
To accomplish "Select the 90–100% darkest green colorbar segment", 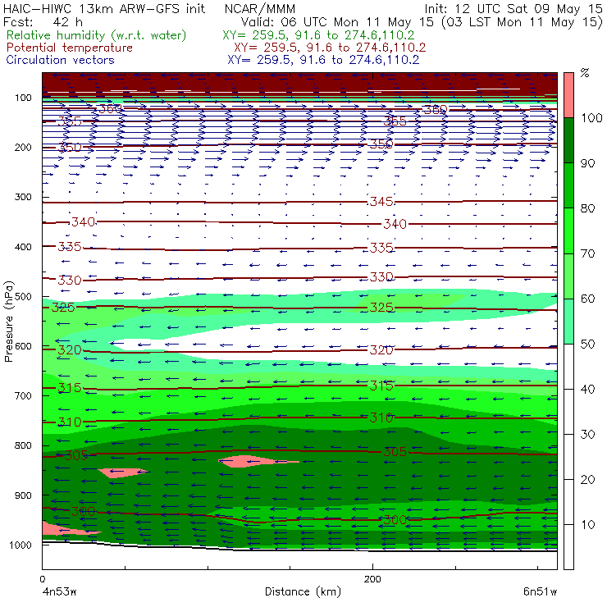I will pyautogui.click(x=568, y=140).
